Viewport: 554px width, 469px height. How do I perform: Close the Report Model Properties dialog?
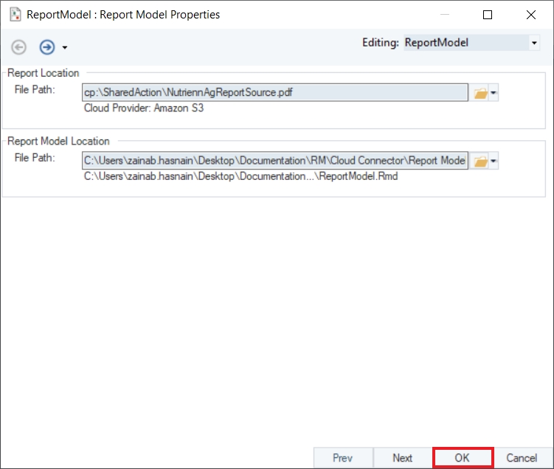tap(531, 14)
